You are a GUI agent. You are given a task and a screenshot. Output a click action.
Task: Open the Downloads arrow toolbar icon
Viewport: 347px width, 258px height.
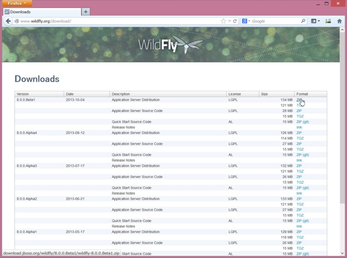(328, 21)
